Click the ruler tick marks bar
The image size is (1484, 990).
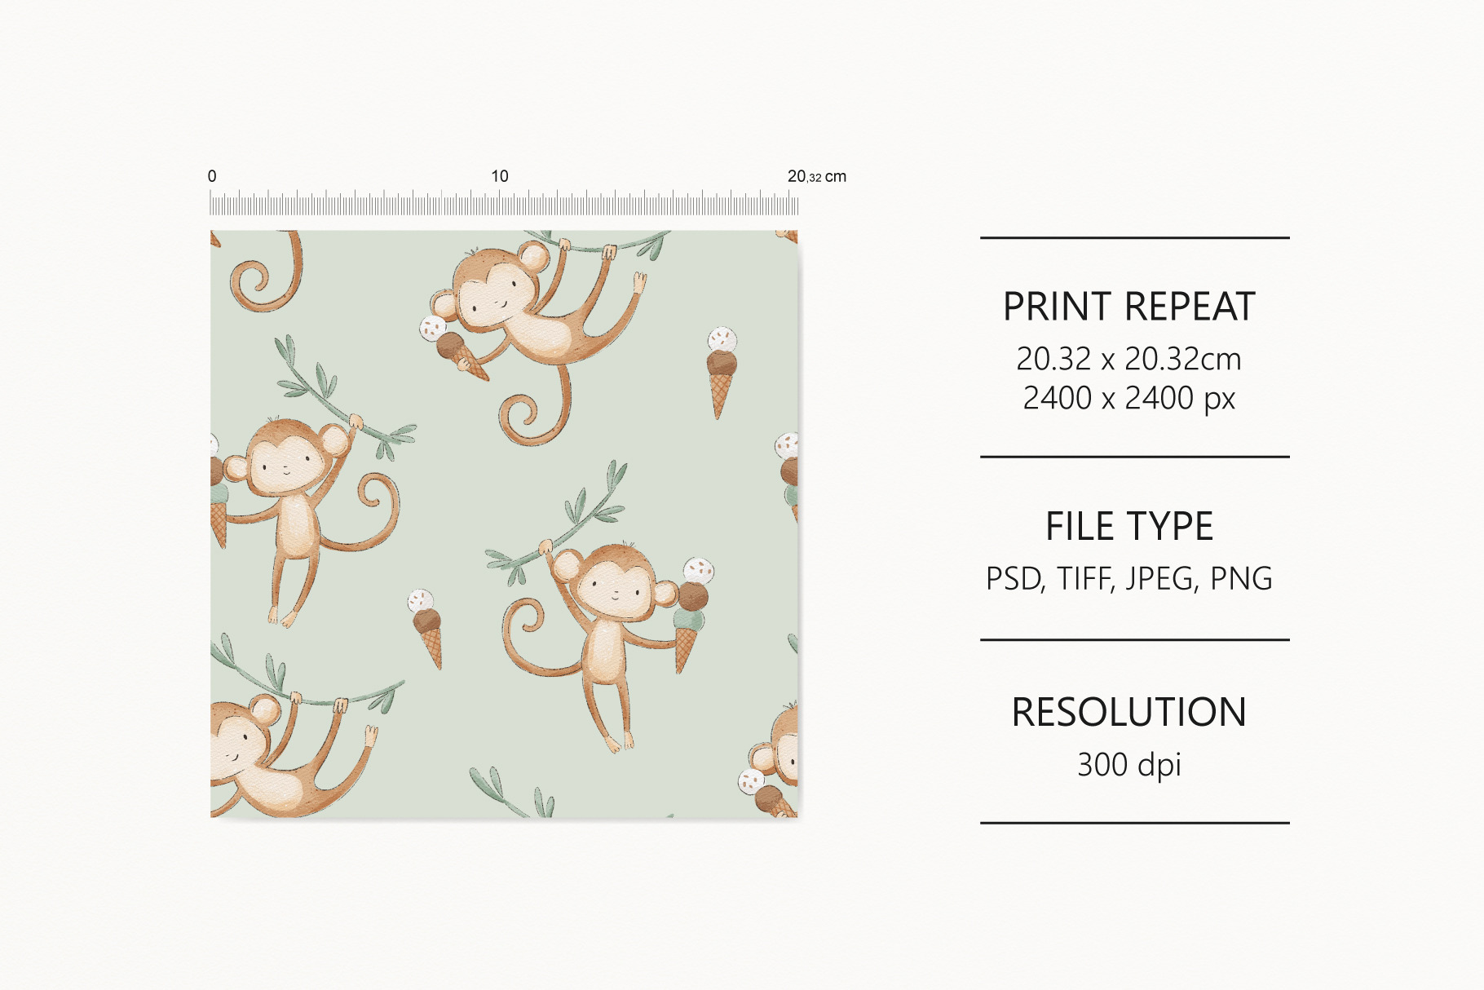[x=504, y=202]
